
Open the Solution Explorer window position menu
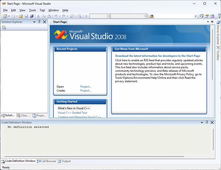point(34,22)
